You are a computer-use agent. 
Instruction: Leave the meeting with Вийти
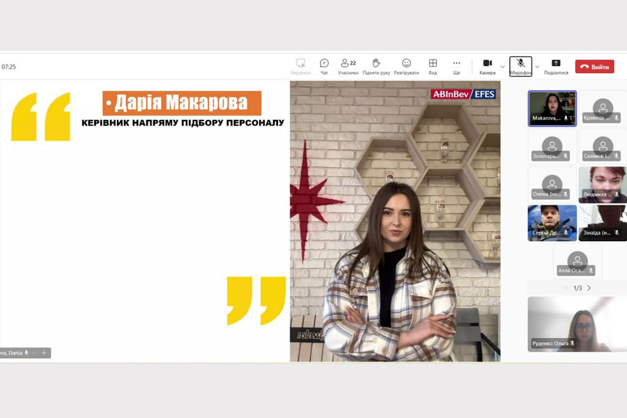coord(595,67)
